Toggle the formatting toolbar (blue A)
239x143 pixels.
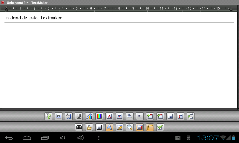(109, 127)
